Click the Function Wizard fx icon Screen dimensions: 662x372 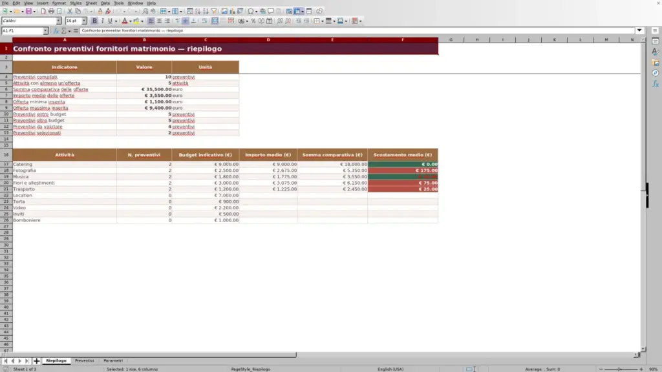[x=56, y=31]
